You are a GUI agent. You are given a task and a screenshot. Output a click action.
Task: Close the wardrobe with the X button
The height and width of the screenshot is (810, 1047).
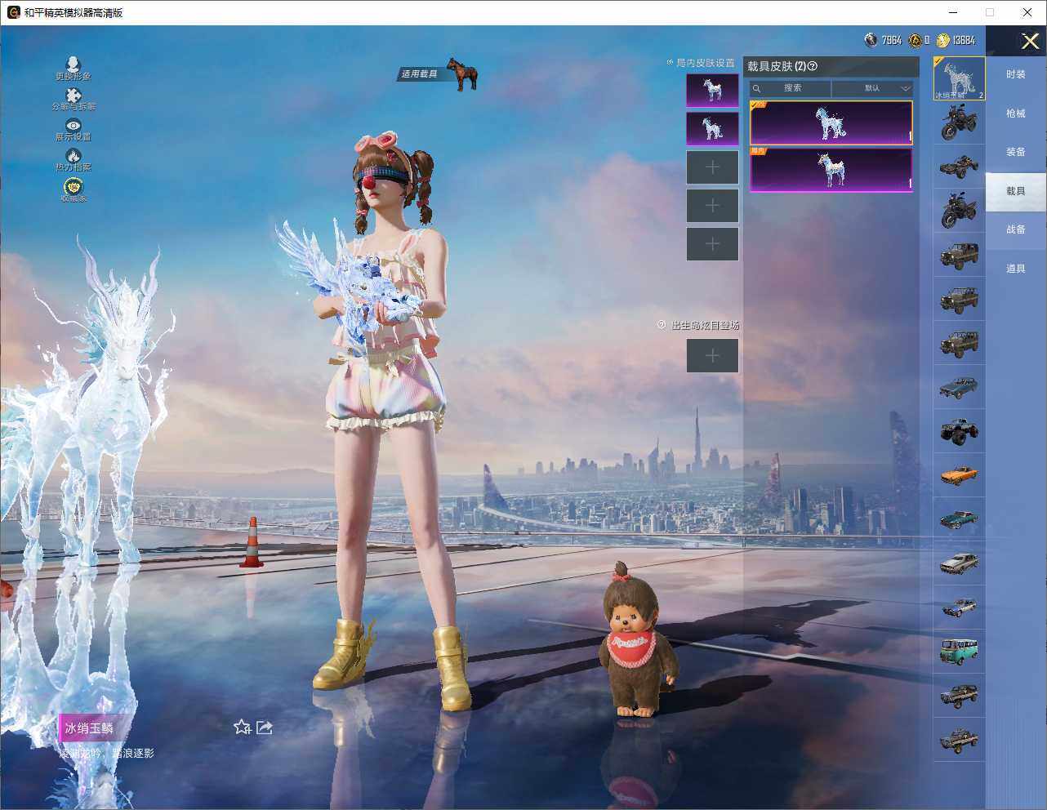pos(1030,41)
